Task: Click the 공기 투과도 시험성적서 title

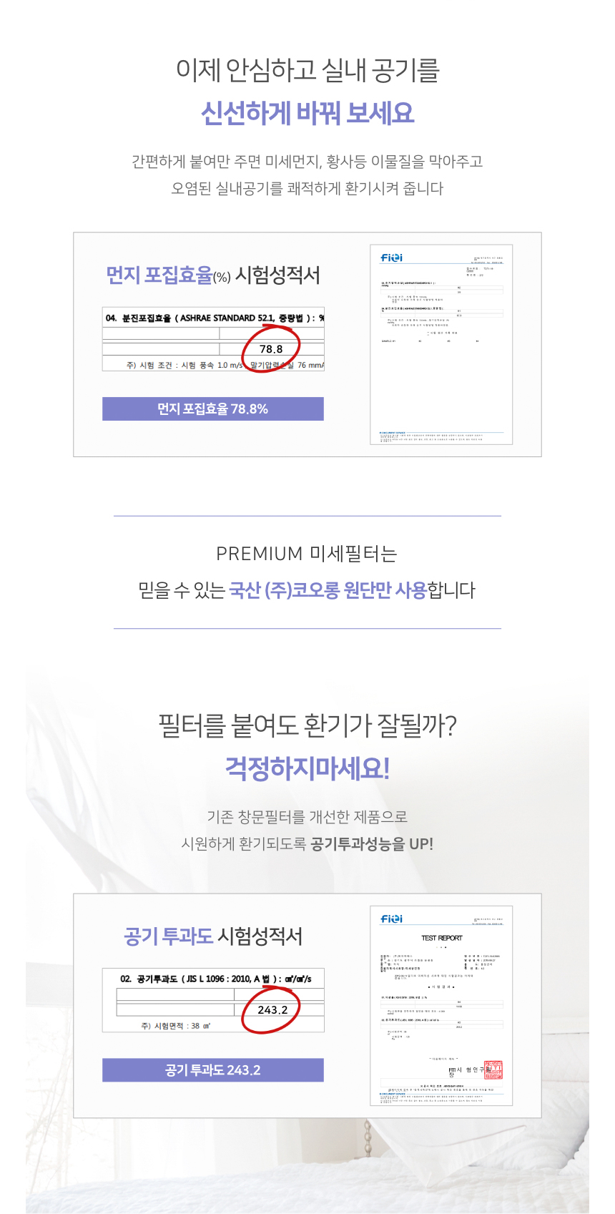Action: pos(213,936)
